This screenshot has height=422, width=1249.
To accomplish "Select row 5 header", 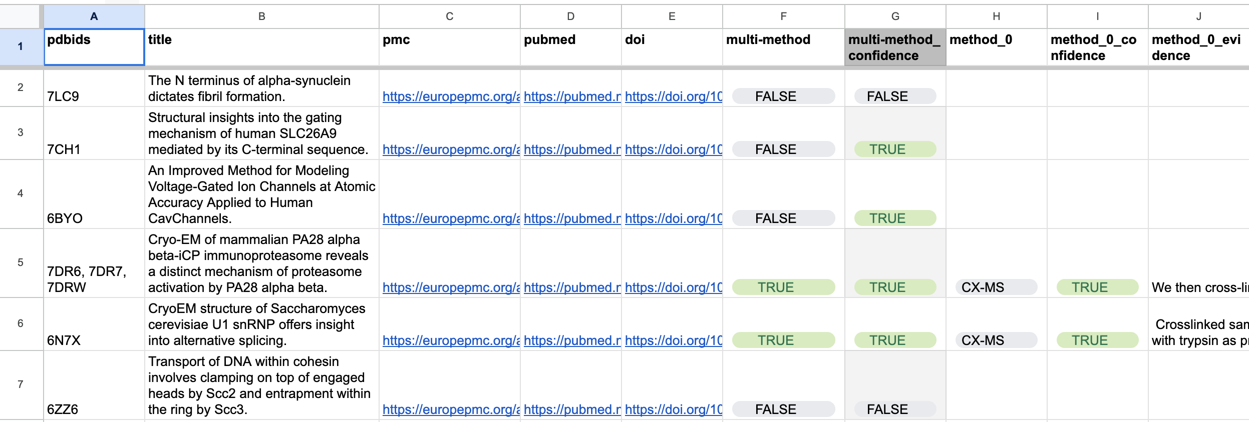I will (21, 262).
